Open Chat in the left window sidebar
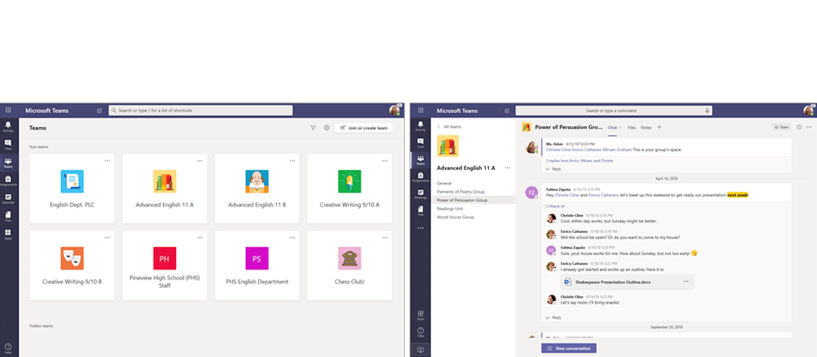Image resolution: width=817 pixels, height=357 pixels. click(x=8, y=145)
